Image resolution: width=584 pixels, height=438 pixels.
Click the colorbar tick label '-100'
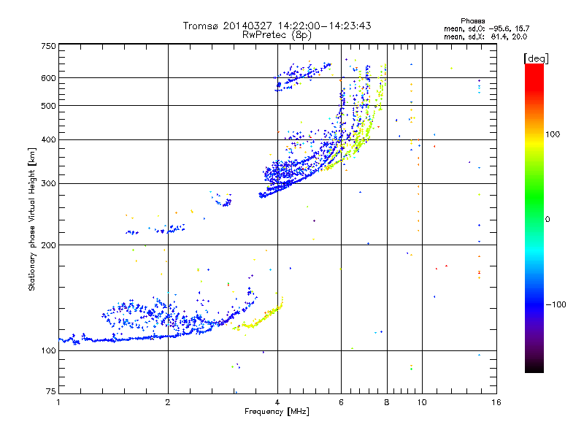point(556,304)
